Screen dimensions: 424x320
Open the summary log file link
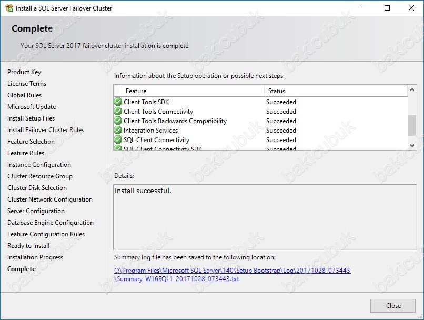[233, 275]
